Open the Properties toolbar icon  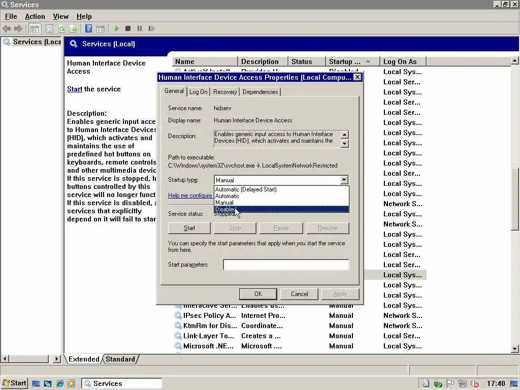tap(49, 28)
